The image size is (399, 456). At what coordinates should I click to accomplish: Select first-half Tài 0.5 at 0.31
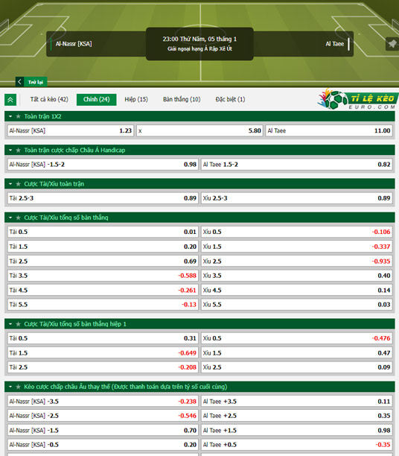103,338
